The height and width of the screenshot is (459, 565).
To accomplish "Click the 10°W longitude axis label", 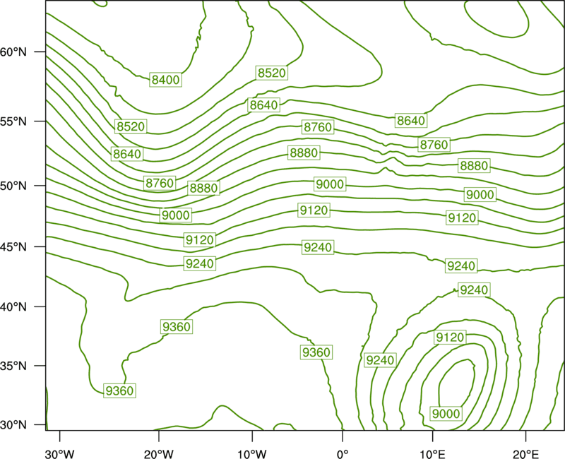I will [x=252, y=454].
